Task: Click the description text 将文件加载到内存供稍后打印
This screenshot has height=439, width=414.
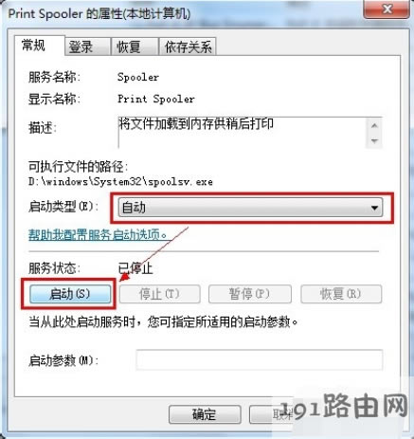Action: click(196, 124)
